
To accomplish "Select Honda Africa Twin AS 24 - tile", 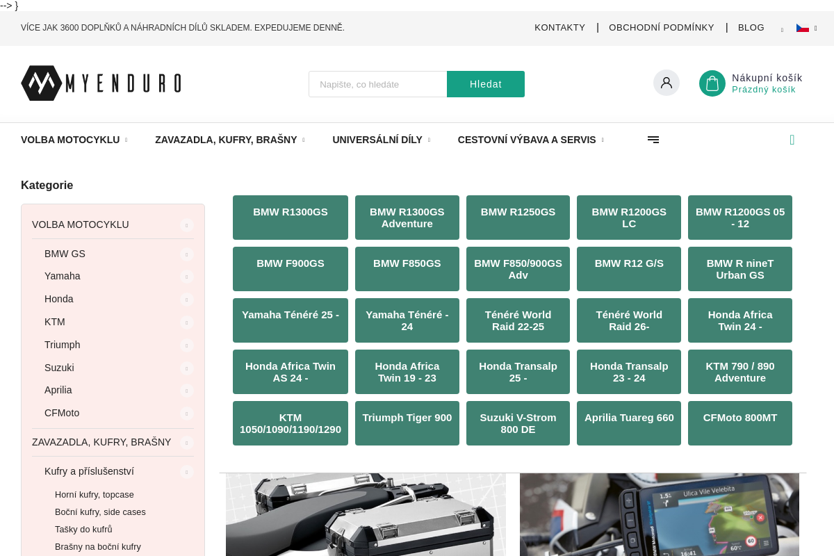I will pos(291,372).
